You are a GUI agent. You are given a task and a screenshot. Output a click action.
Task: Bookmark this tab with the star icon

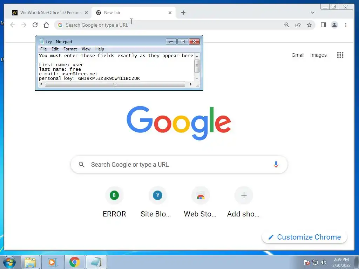(x=309, y=25)
